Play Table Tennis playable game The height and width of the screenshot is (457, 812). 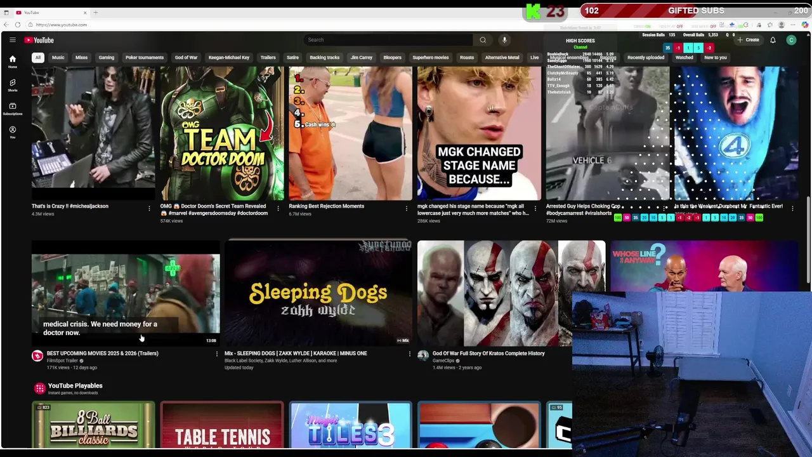222,425
